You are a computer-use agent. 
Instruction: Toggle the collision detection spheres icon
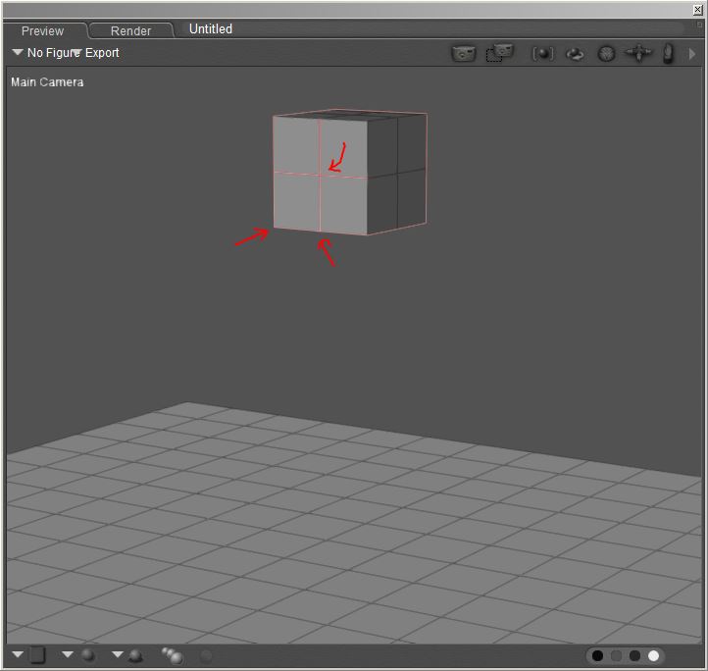point(173,655)
